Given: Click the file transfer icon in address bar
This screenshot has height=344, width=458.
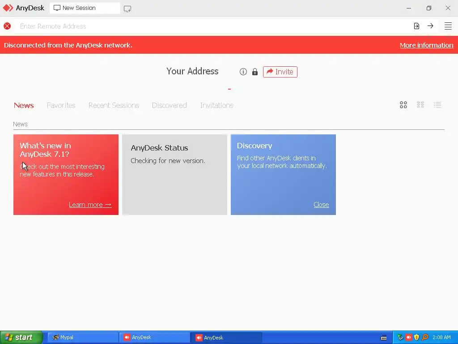Looking at the screenshot, I should (x=416, y=26).
